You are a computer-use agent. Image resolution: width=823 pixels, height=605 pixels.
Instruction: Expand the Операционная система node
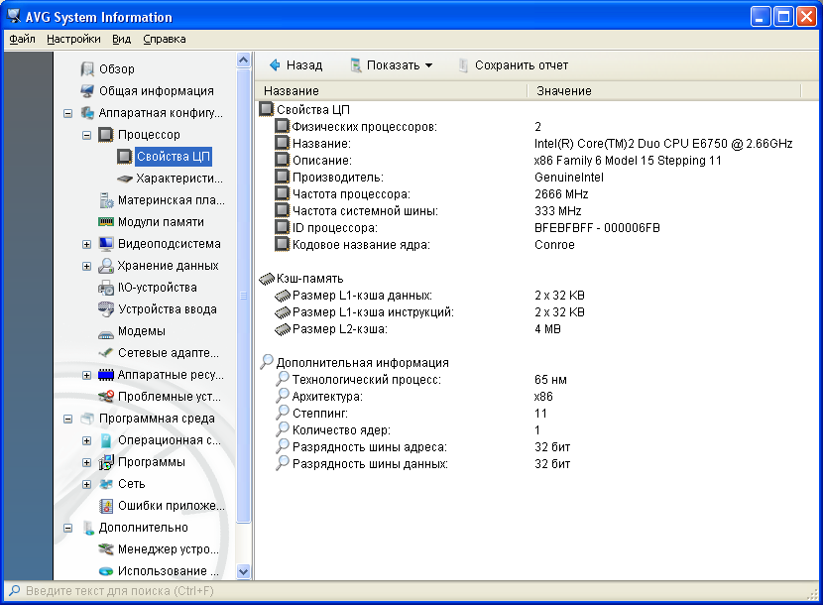click(86, 440)
